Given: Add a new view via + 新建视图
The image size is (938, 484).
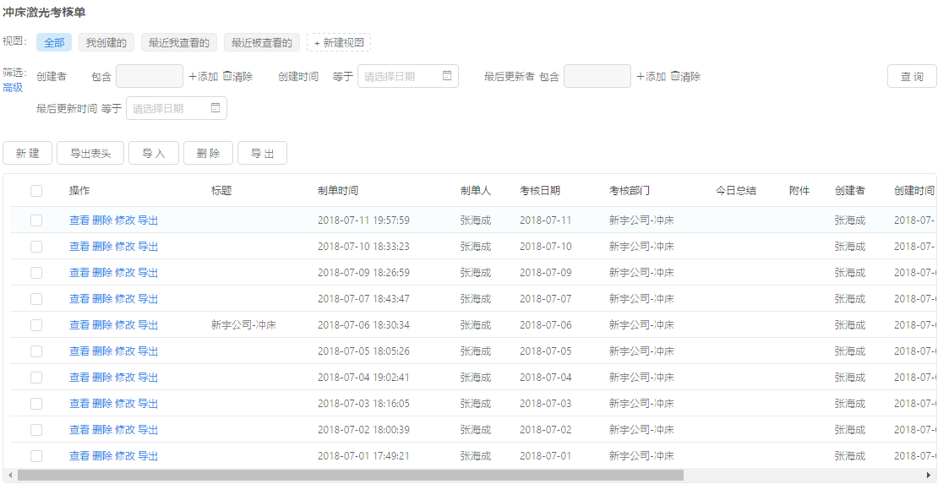Looking at the screenshot, I should [339, 42].
